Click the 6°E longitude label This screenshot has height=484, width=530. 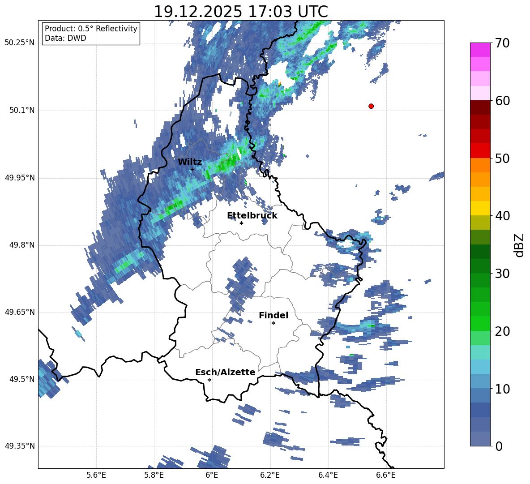tap(212, 475)
